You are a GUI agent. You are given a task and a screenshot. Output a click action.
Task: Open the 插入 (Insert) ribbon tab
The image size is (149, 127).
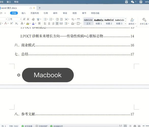[24, 13]
